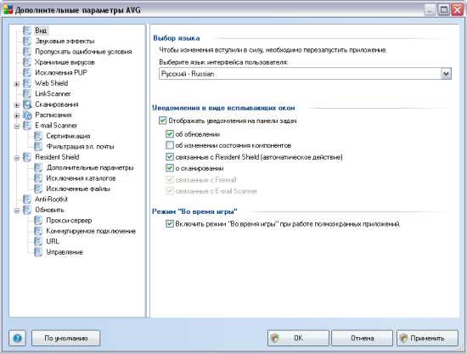Uncheck the о сканировании checkbox
The height and width of the screenshot is (354, 467).
click(x=170, y=168)
